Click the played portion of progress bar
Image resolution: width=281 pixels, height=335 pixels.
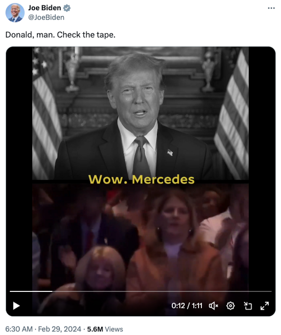31,291
